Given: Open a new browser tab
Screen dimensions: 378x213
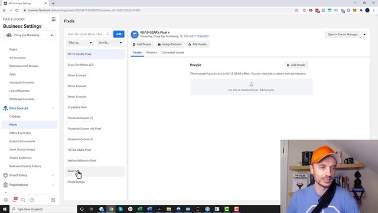Looking at the screenshot, I should click(53, 4).
